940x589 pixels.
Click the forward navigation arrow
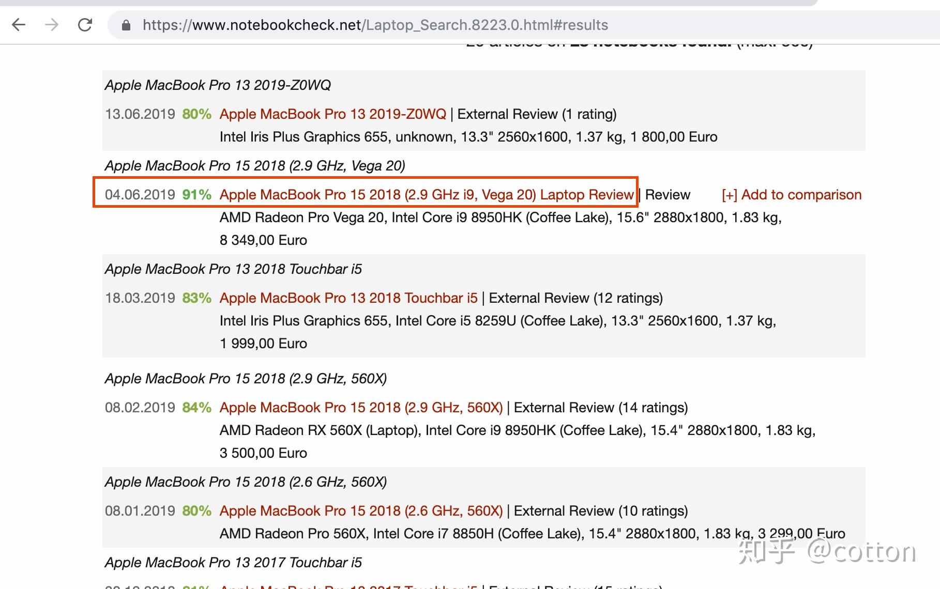pos(51,24)
